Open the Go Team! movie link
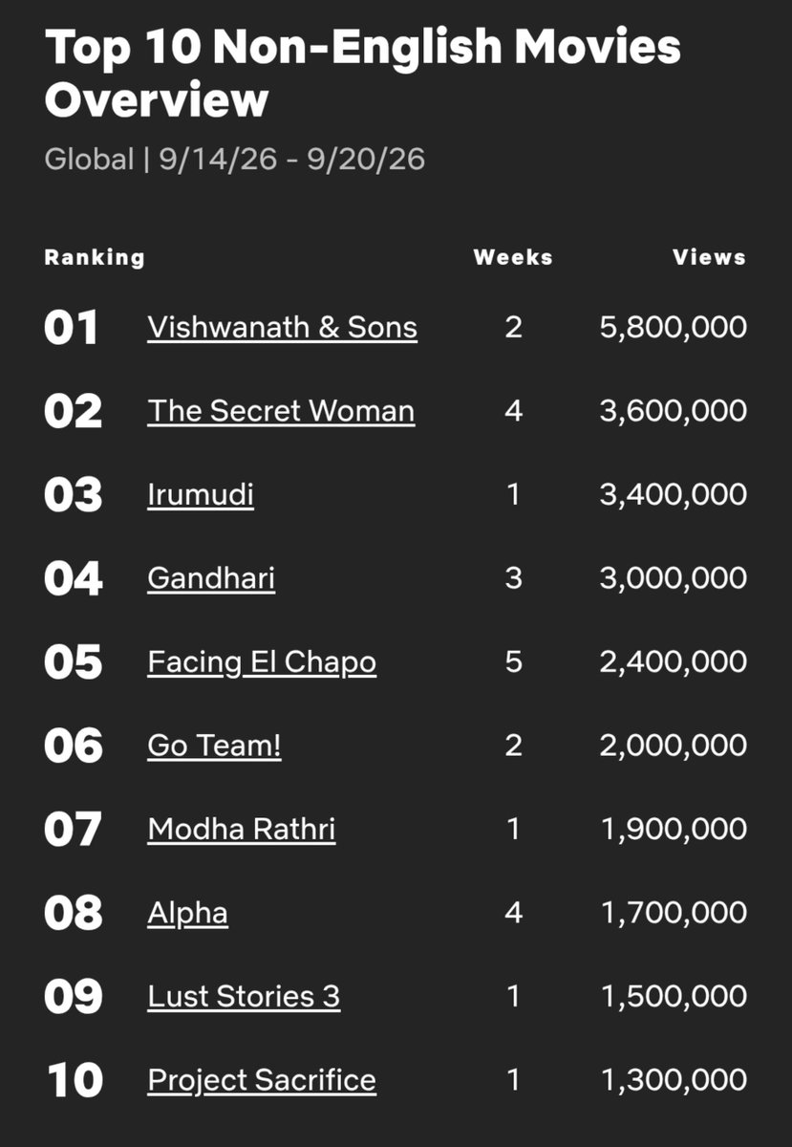Image resolution: width=792 pixels, height=1147 pixels. (215, 746)
